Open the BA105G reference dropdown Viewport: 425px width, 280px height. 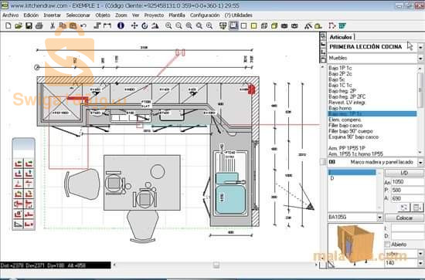[x=379, y=218]
